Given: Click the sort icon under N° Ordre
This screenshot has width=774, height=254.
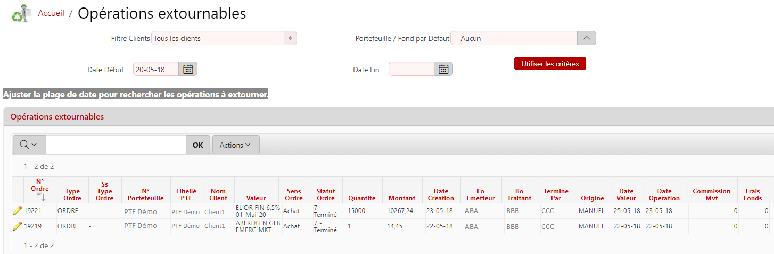Looking at the screenshot, I should pyautogui.click(x=40, y=197).
